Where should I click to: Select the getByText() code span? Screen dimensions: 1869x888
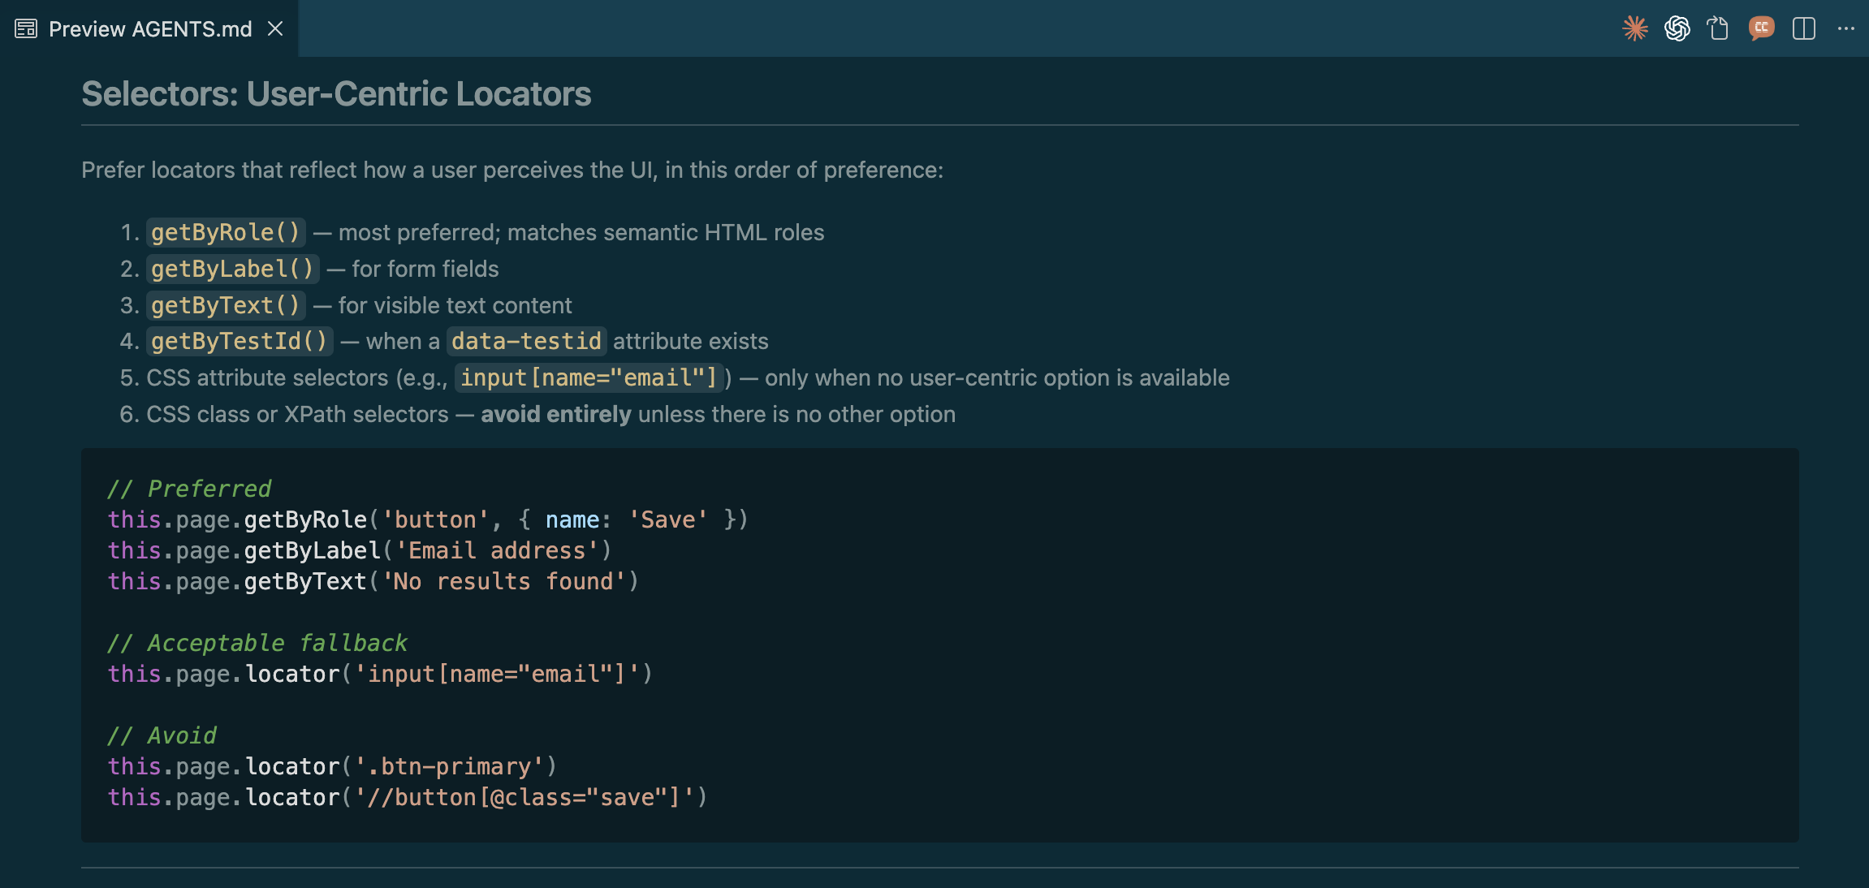tap(226, 305)
